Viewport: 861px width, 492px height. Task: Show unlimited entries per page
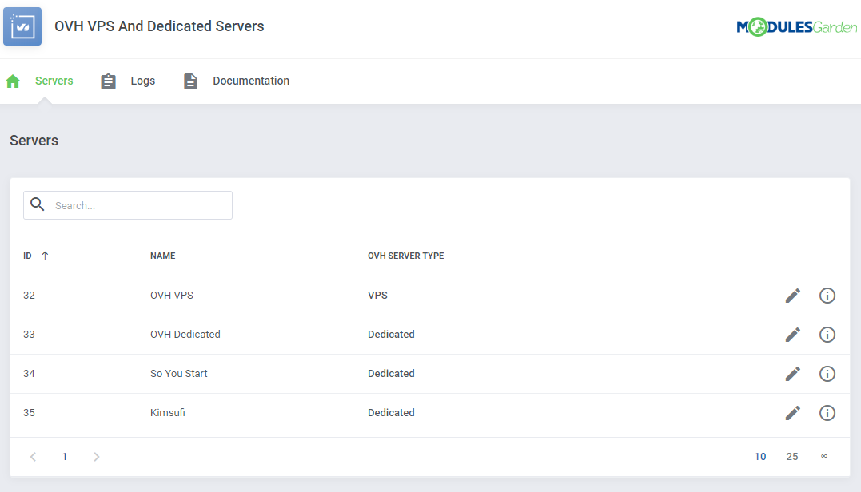(x=823, y=456)
